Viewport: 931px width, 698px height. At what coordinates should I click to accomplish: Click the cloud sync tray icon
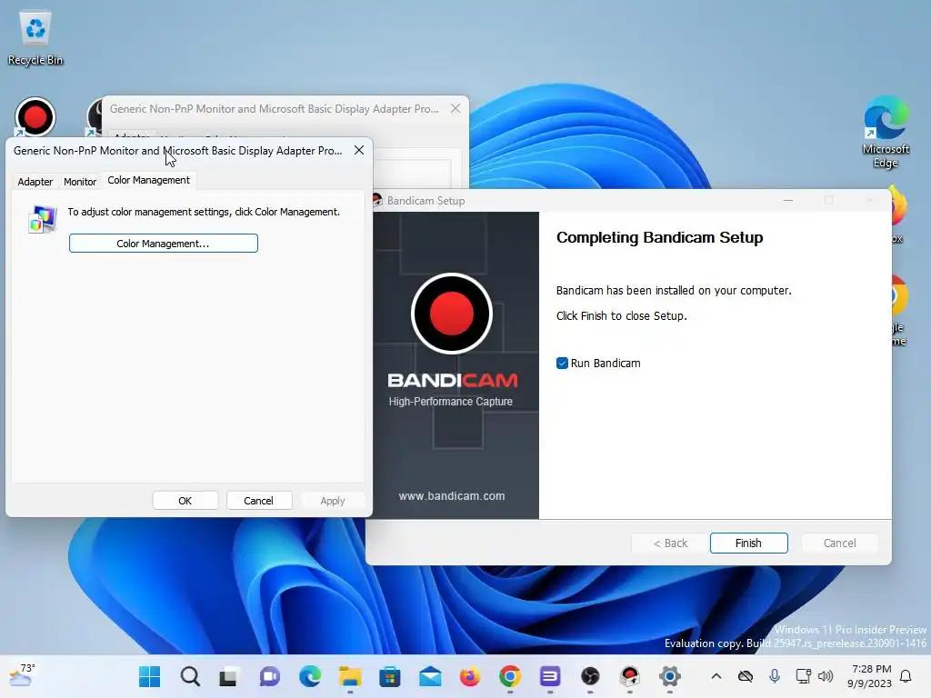pyautogui.click(x=746, y=676)
